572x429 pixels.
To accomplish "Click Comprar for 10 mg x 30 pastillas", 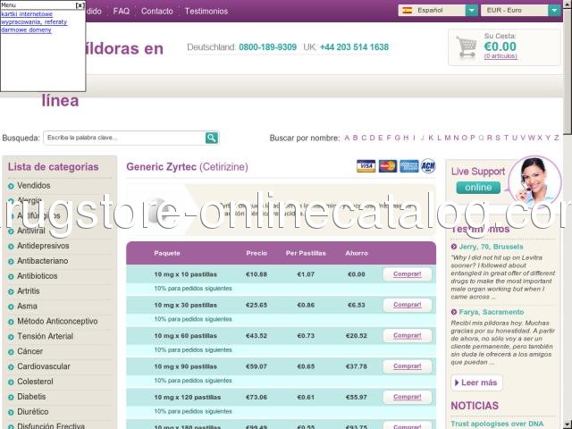I will pos(408,305).
